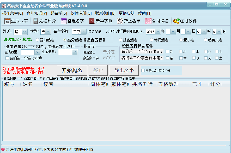Click the 导出名字 export button
This screenshot has height=153, width=231.
pos(124,70)
